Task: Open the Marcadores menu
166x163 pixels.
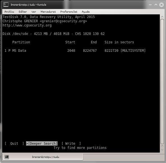Action: coord(48,12)
